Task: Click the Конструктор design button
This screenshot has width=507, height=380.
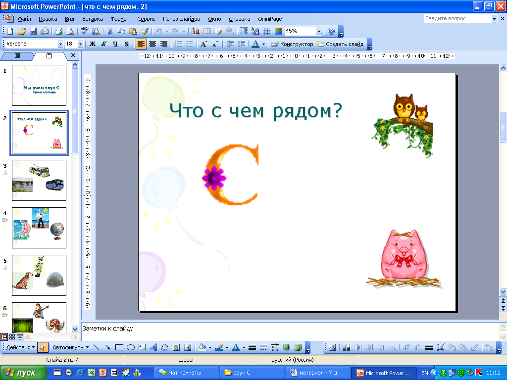Action: pyautogui.click(x=292, y=44)
